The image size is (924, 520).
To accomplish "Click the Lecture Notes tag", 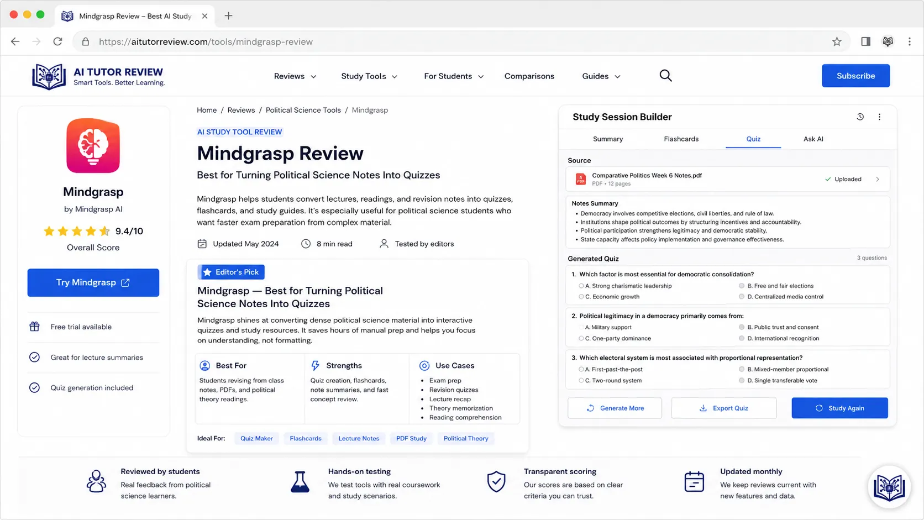I will pyautogui.click(x=359, y=438).
